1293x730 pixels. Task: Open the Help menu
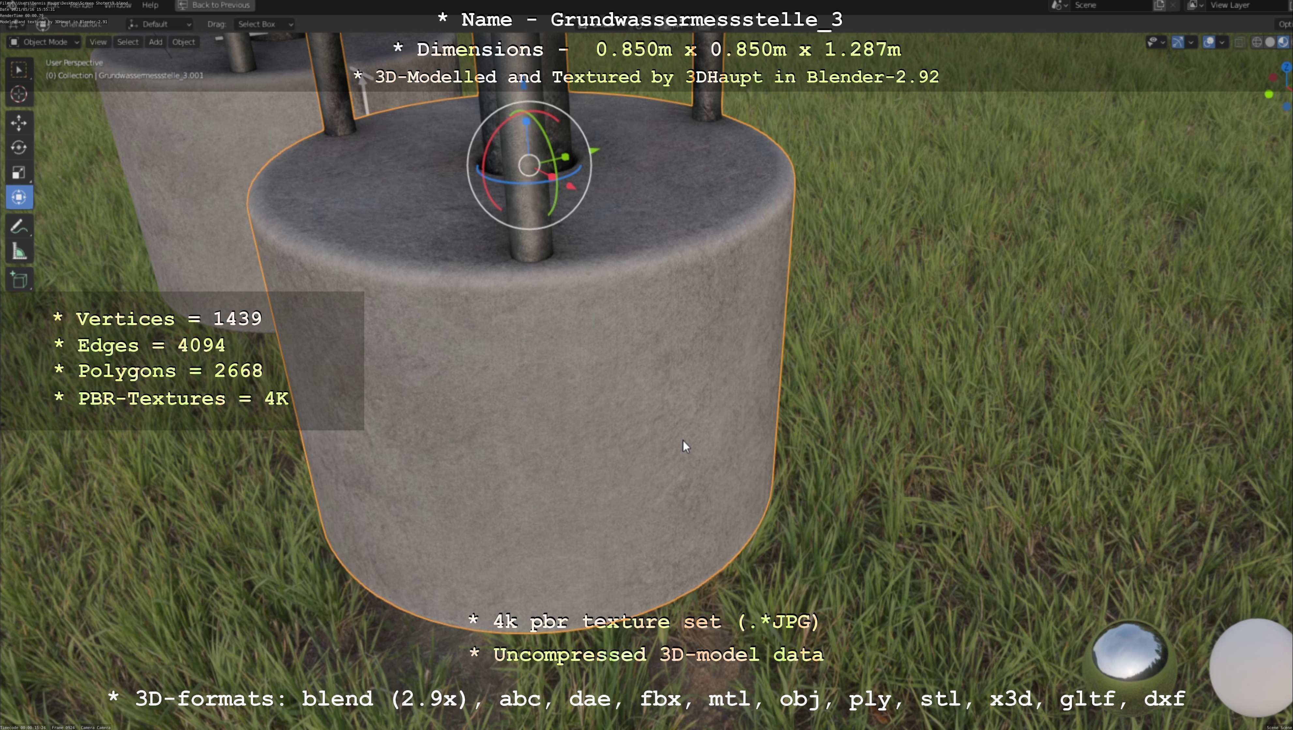150,5
